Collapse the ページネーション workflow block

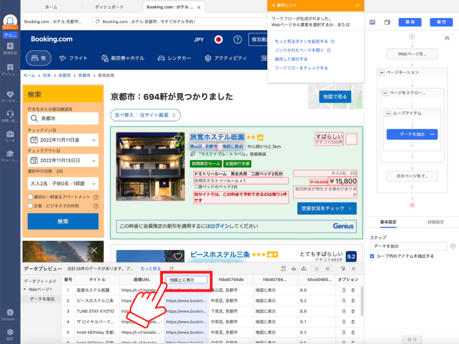382,73
